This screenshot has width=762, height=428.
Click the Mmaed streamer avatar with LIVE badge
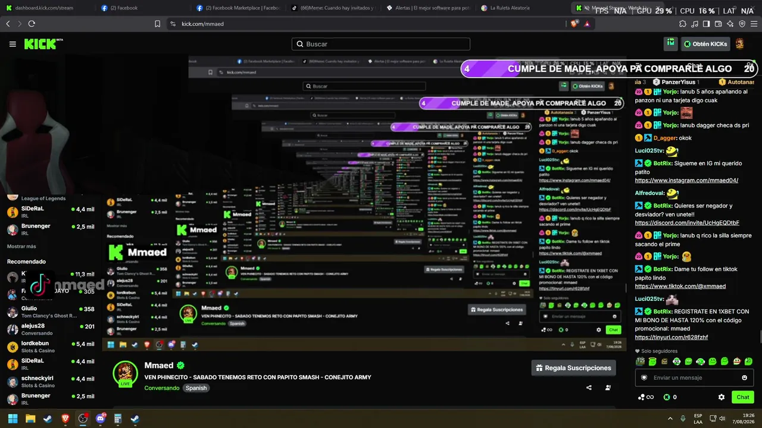pos(125,374)
